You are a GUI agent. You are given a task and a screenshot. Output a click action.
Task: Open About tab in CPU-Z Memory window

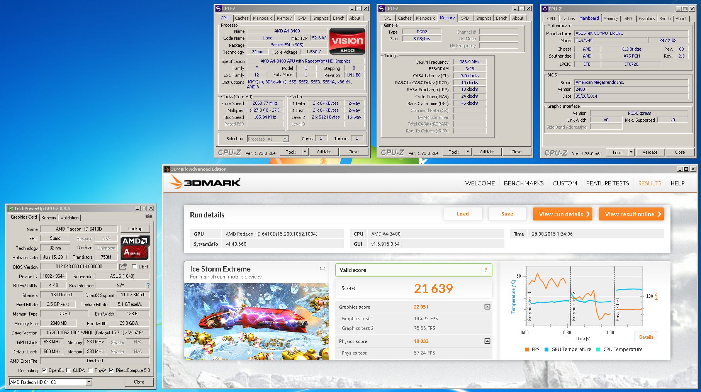pos(518,18)
